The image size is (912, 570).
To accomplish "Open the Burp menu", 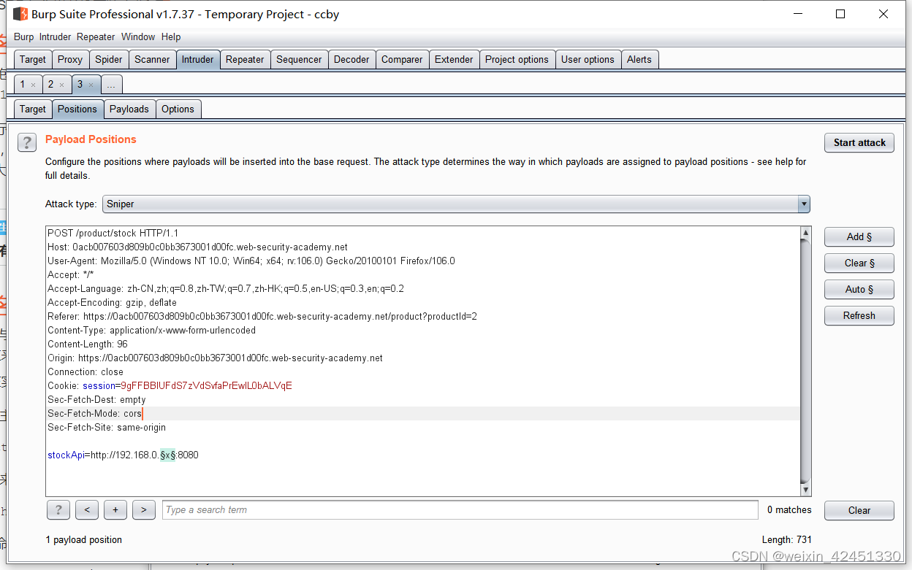I will (x=24, y=37).
